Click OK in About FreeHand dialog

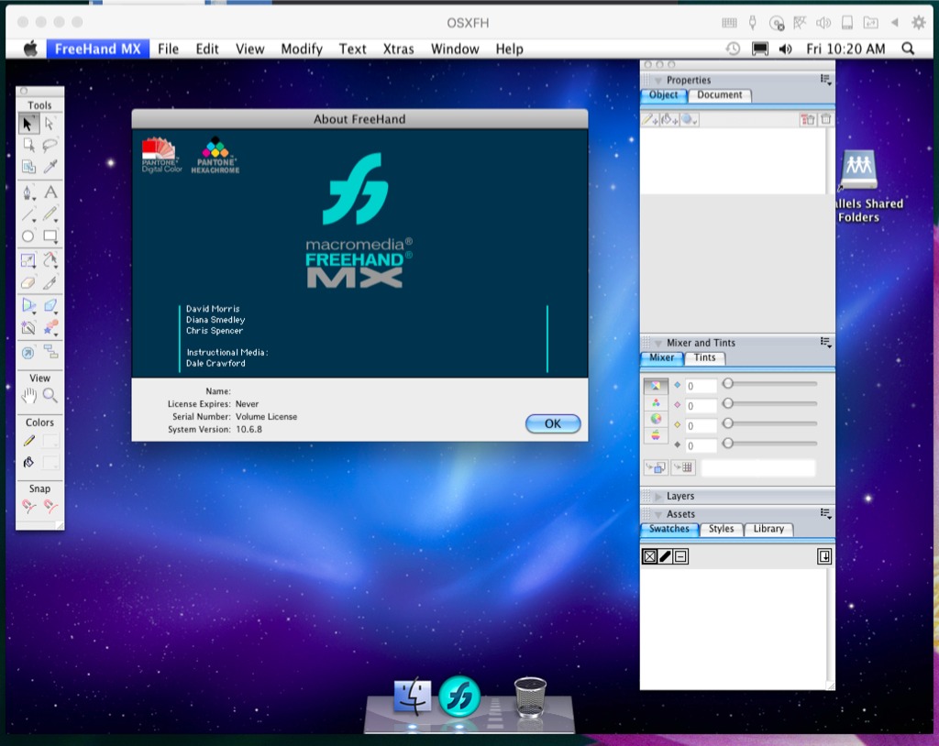553,424
